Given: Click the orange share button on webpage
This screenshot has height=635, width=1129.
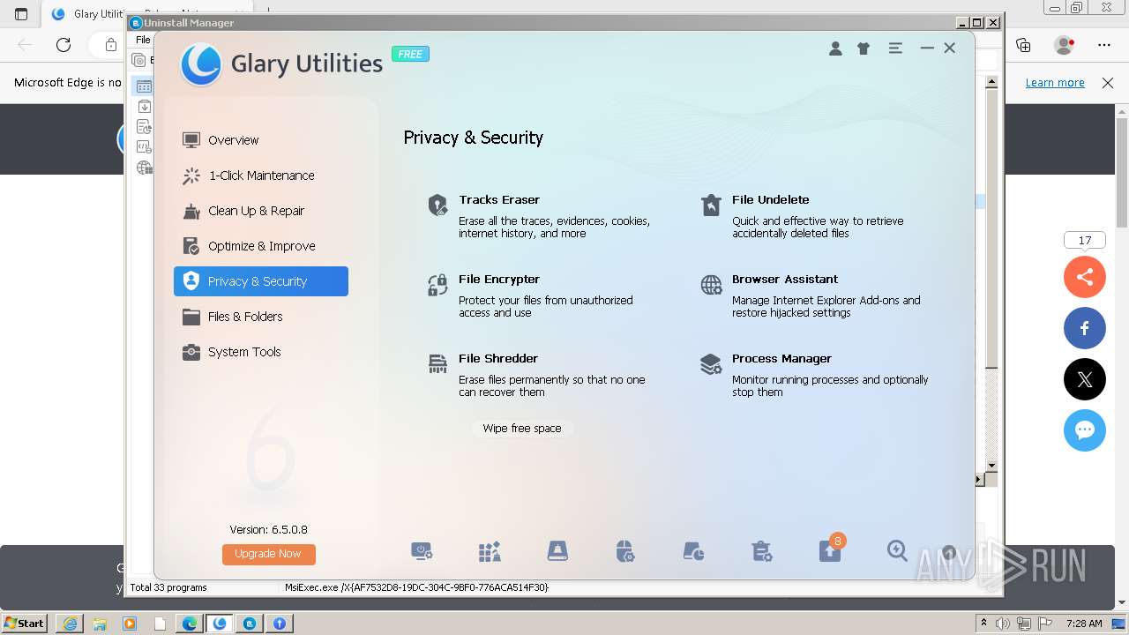Looking at the screenshot, I should pos(1085,277).
